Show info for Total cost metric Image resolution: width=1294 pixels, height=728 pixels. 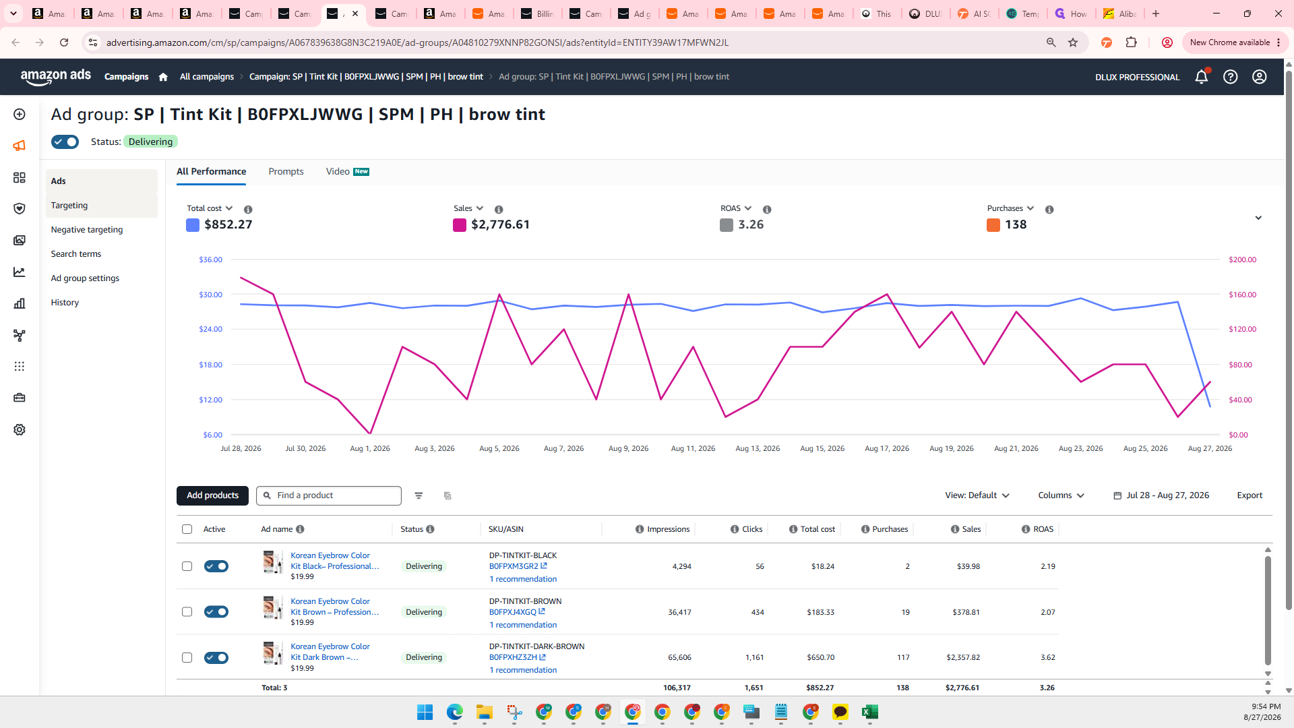click(248, 210)
